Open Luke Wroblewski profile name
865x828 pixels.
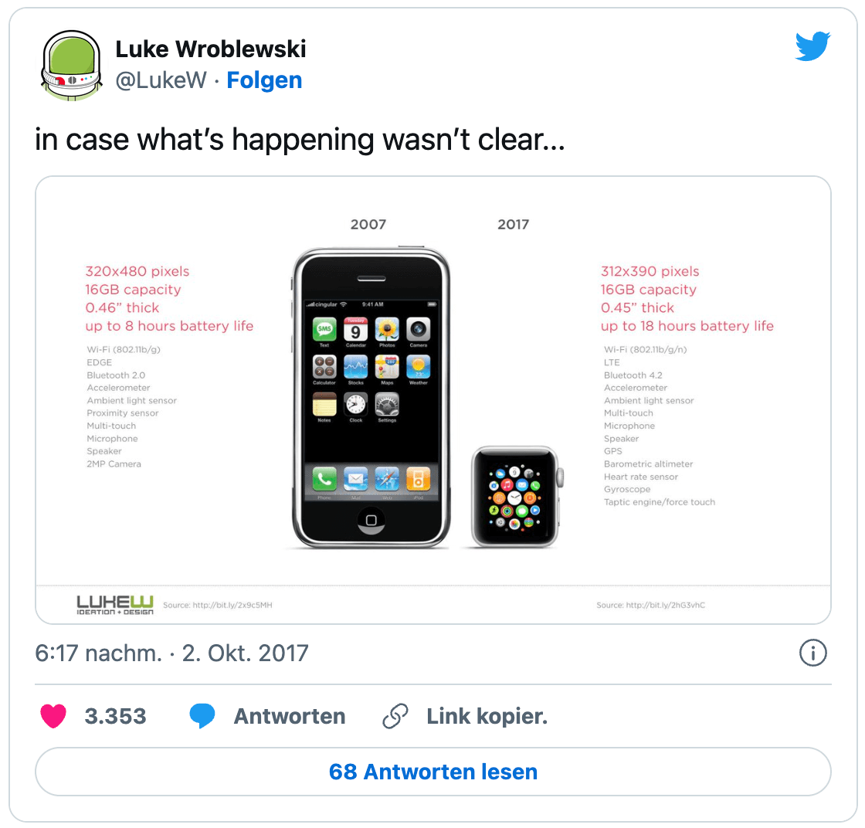coord(210,49)
